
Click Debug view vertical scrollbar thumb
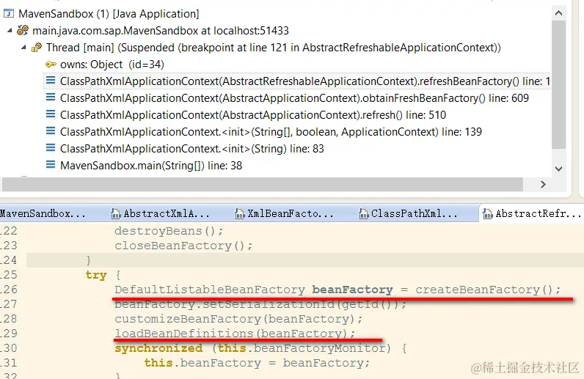(x=558, y=85)
